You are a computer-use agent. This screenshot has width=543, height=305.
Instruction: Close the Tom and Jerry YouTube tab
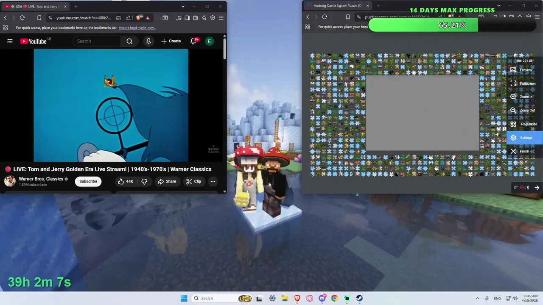65,6
